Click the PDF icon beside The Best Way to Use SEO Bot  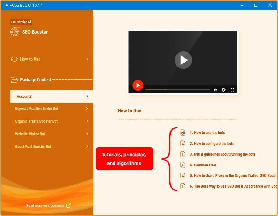coord(183,186)
